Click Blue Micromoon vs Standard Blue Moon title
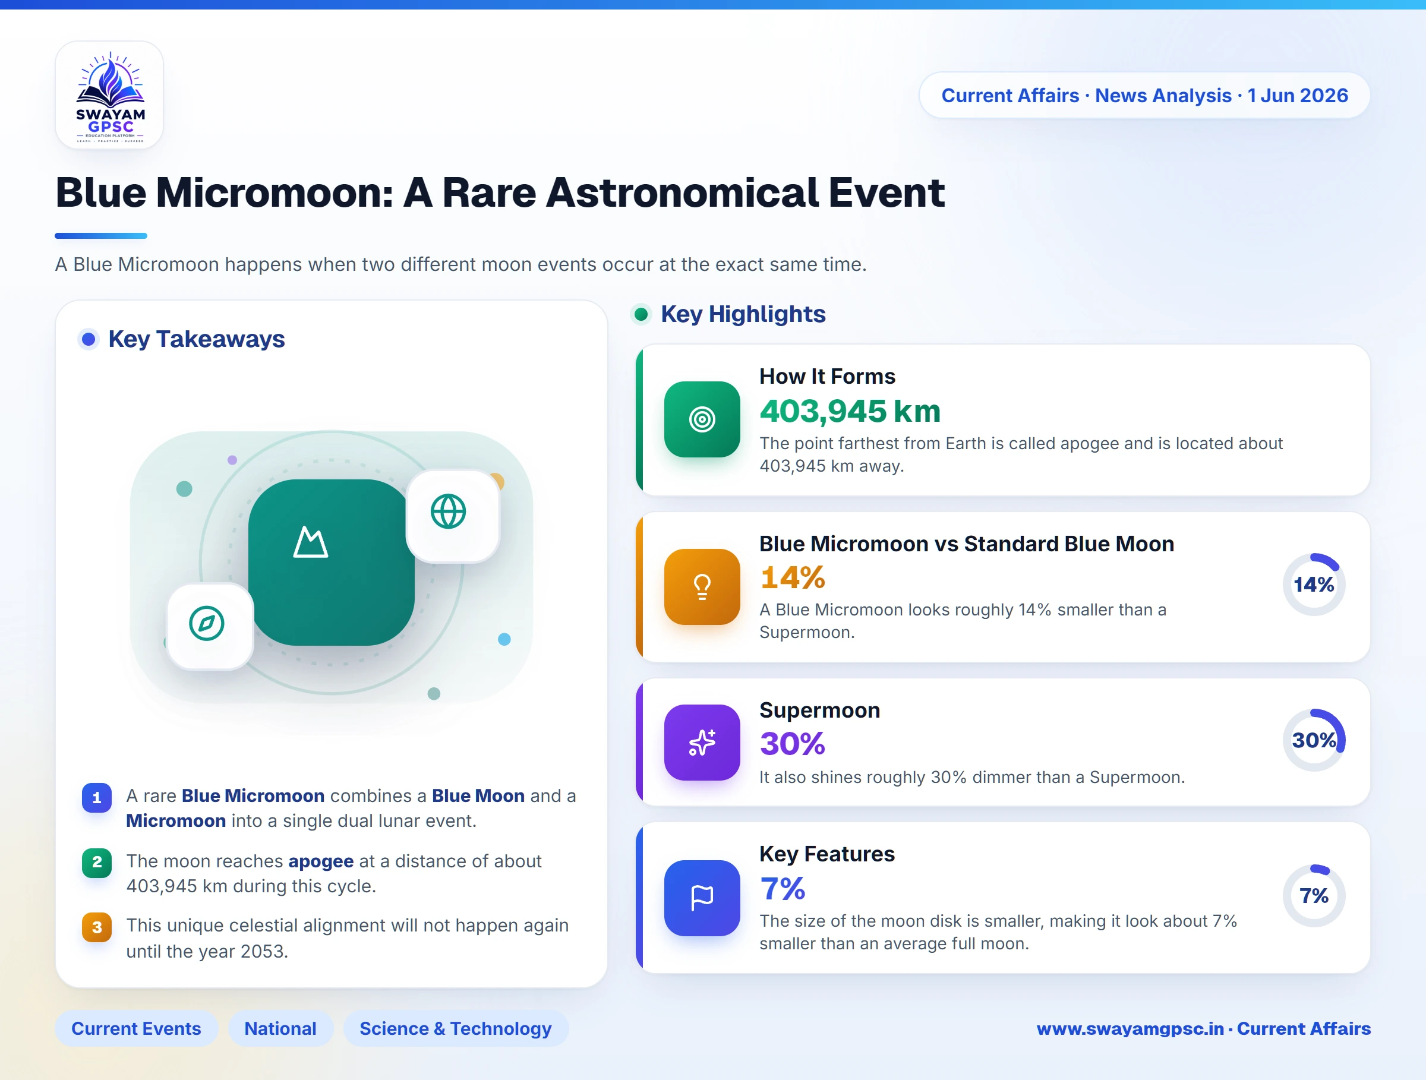 [x=966, y=544]
